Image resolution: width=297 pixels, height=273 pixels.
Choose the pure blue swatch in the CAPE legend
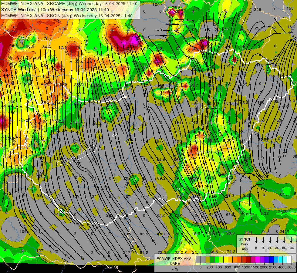coord(271,259)
